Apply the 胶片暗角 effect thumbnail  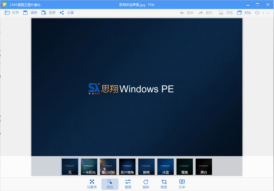point(127,167)
